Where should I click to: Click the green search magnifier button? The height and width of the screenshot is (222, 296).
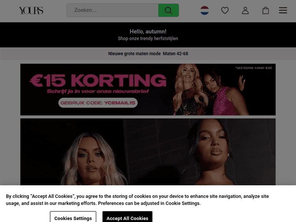[x=169, y=10]
